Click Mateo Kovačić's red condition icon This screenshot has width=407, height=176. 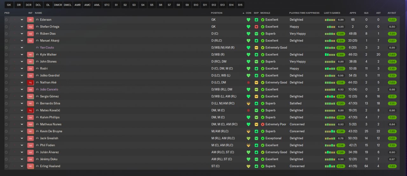click(x=248, y=110)
